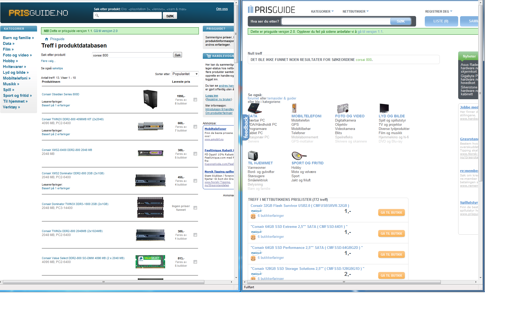Click the blue SØK button in right window
Viewport: 505px width, 315px height.
(401, 21)
